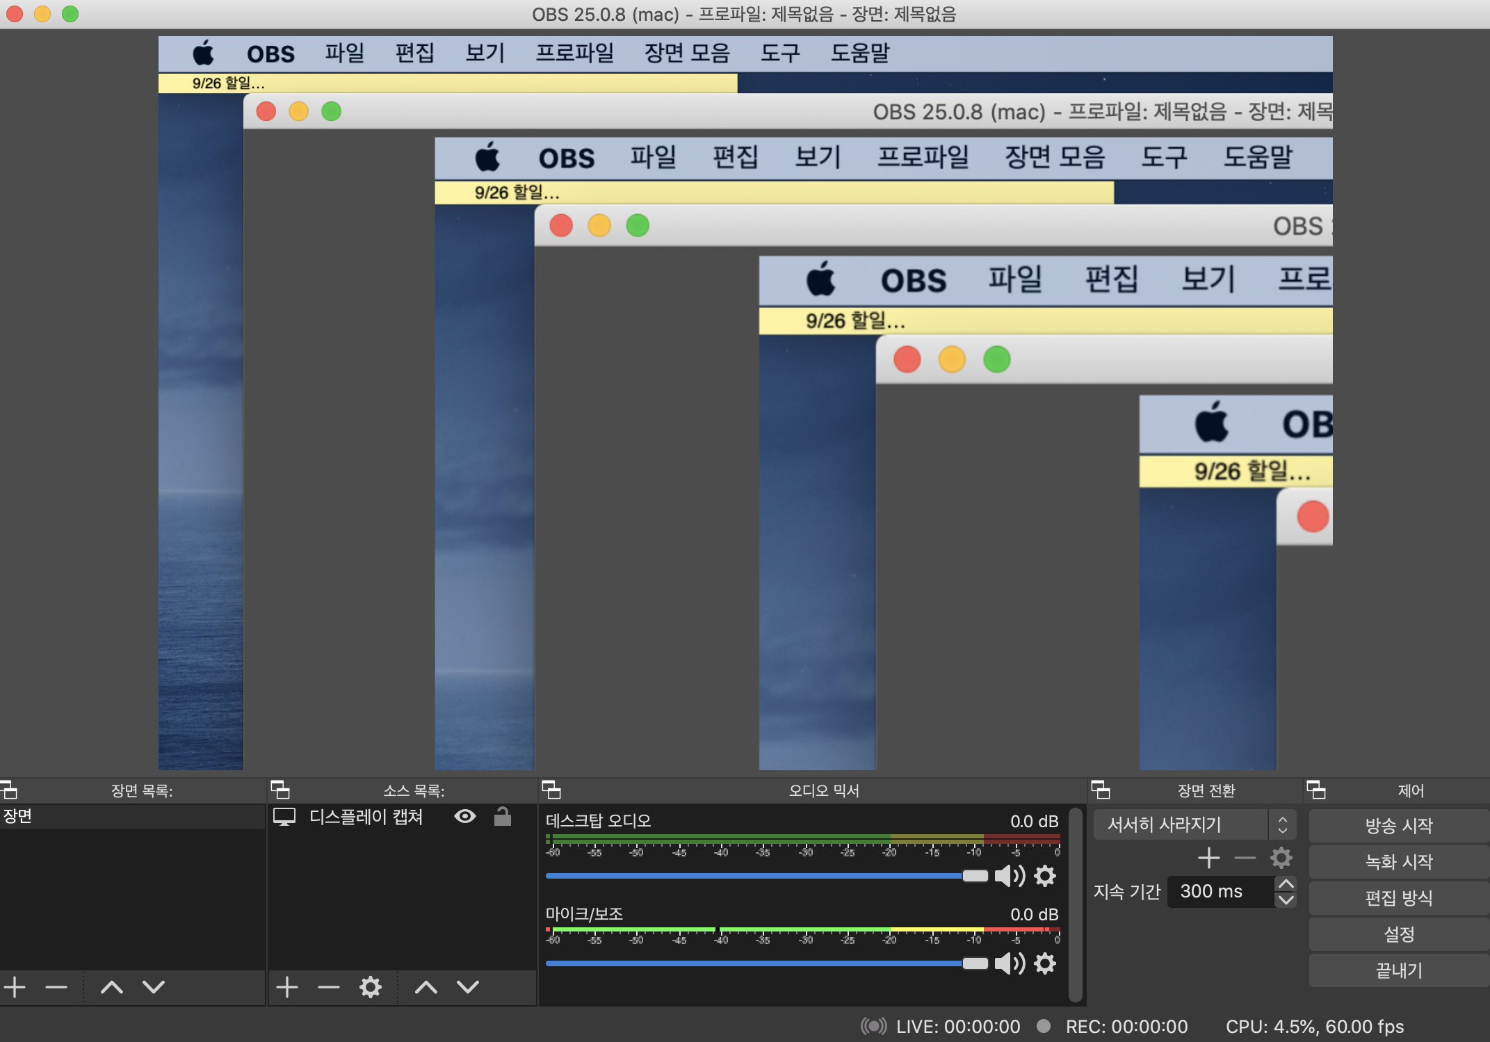Open 데스크탑 오디오 settings gear
The image size is (1490, 1042).
coord(1045,876)
